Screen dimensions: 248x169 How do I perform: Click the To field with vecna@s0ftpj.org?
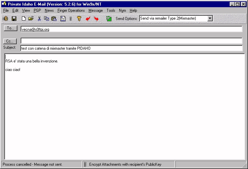click(x=131, y=29)
